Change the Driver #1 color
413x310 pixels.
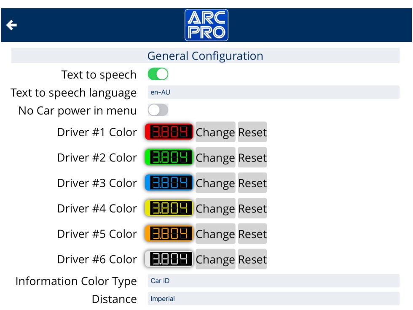pyautogui.click(x=215, y=132)
